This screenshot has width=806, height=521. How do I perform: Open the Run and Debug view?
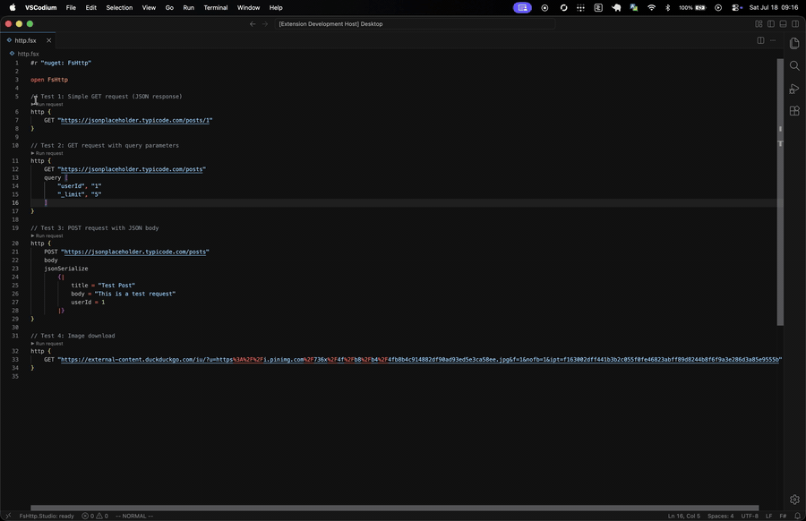tap(794, 89)
